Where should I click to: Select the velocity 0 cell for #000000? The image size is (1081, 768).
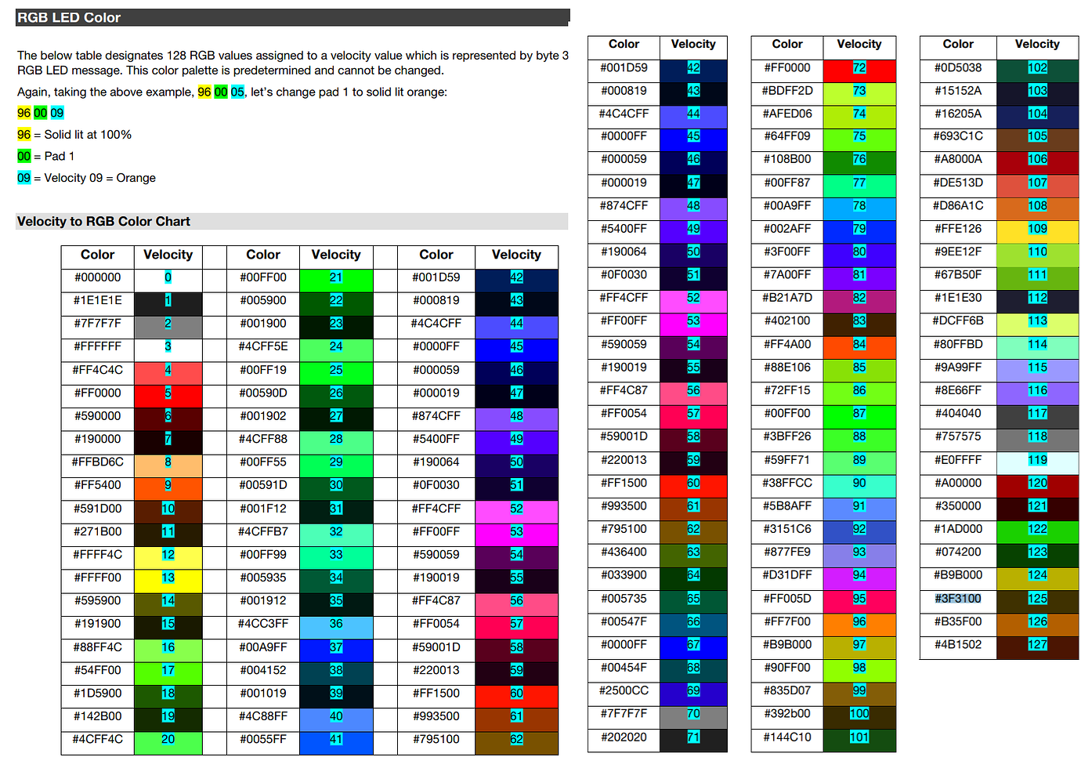coord(168,277)
